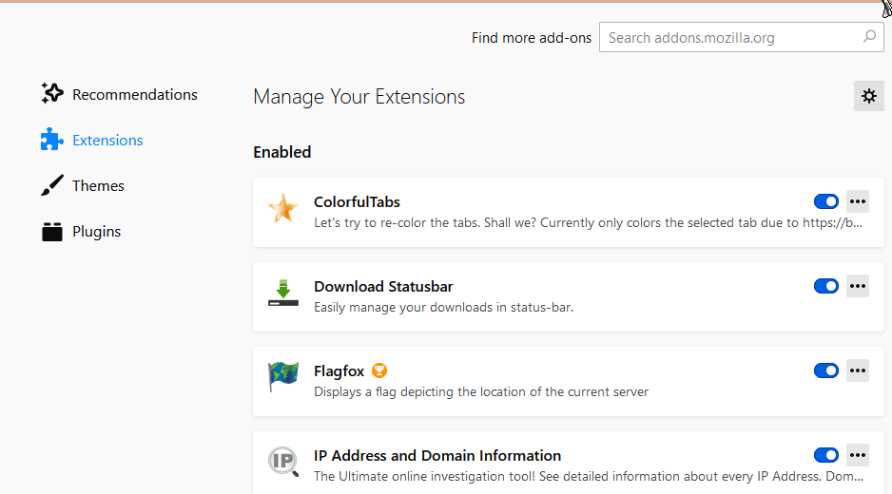Screen dimensions: 892x494
Task: Open more options for ColorfulTabs
Action: point(858,201)
